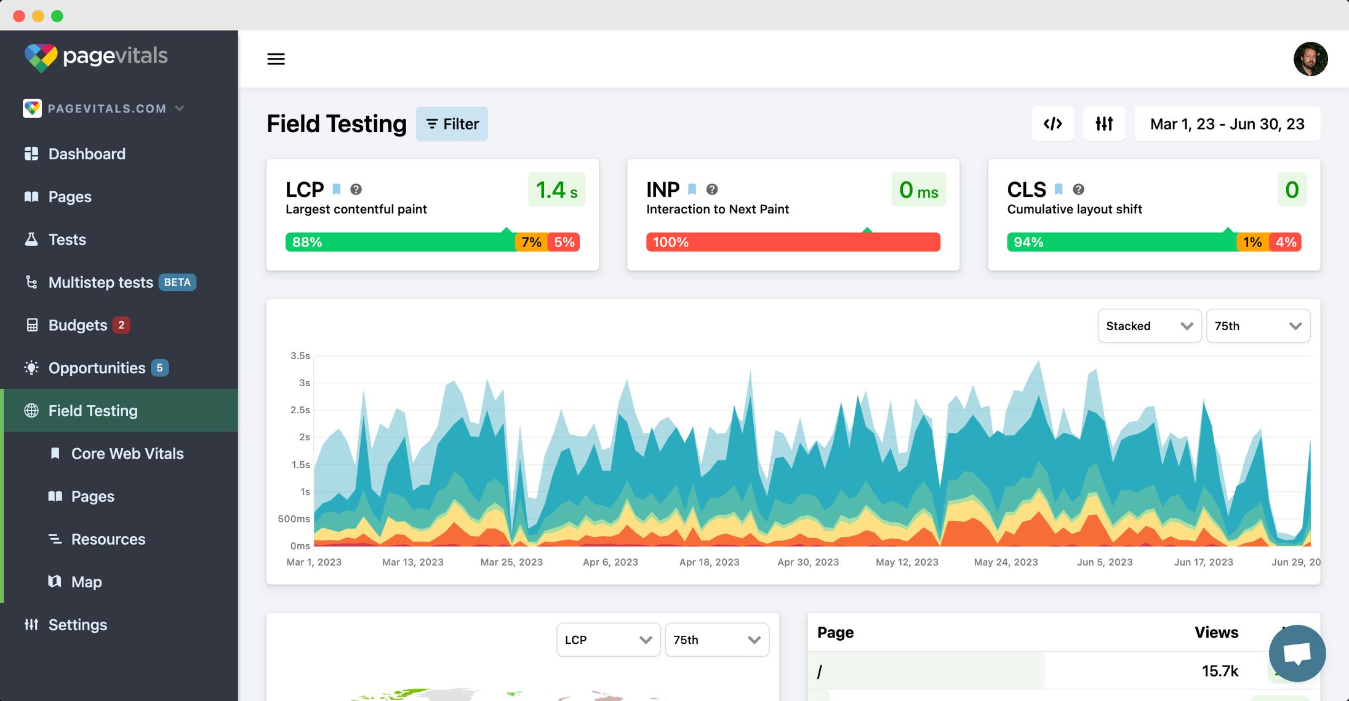Open the sliders settings icon near date
The image size is (1349, 701).
coord(1104,124)
